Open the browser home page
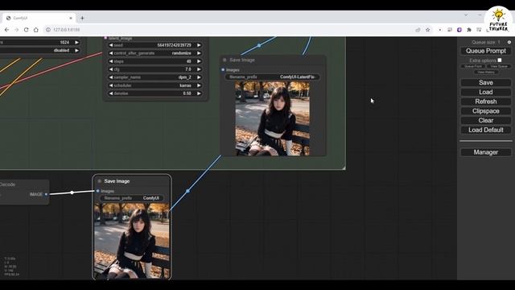 tap(35, 30)
